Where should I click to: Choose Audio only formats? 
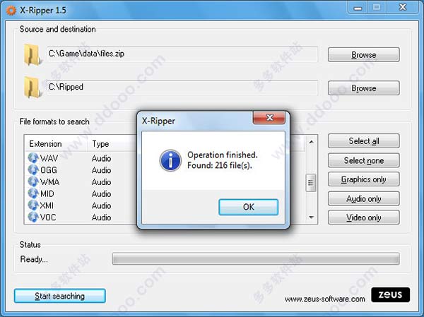(x=364, y=198)
